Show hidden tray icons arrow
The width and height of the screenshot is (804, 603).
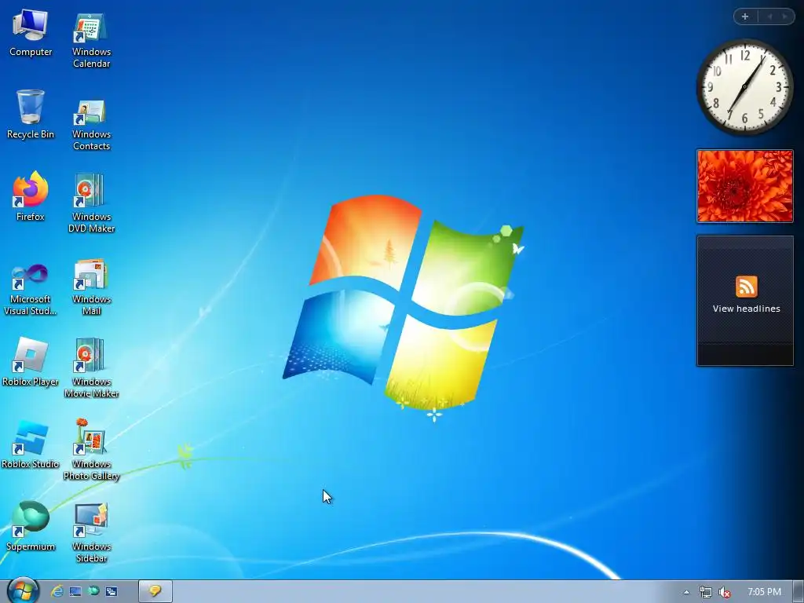pyautogui.click(x=686, y=592)
